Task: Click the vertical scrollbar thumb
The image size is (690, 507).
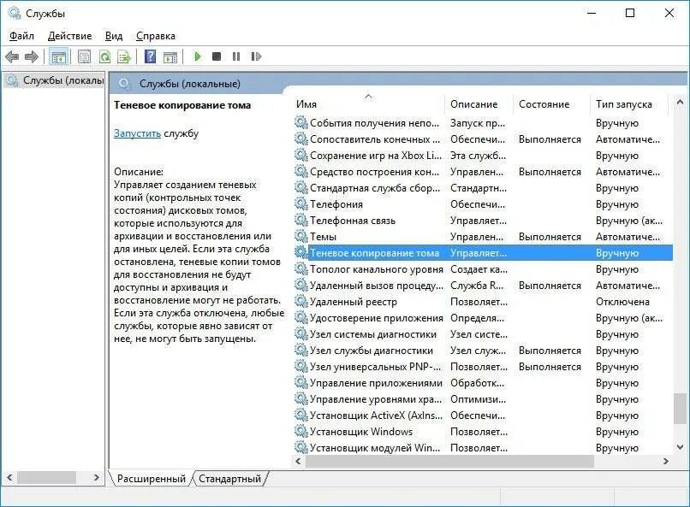Action: point(680,408)
